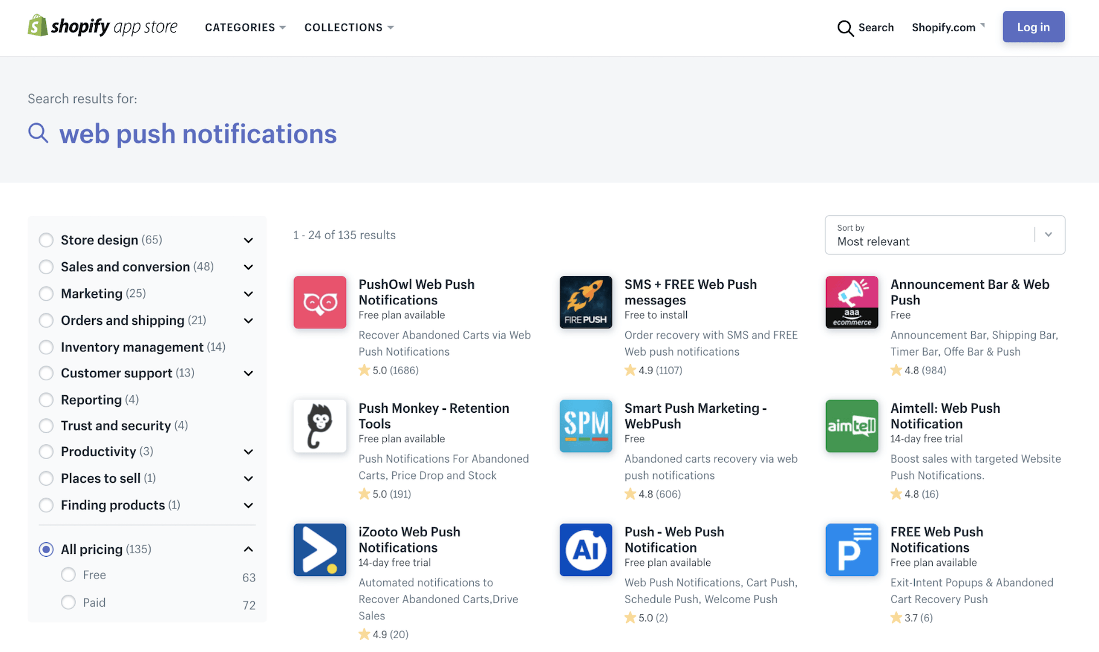Open the Sort by Most relevant dropdown
The height and width of the screenshot is (652, 1099).
[944, 235]
